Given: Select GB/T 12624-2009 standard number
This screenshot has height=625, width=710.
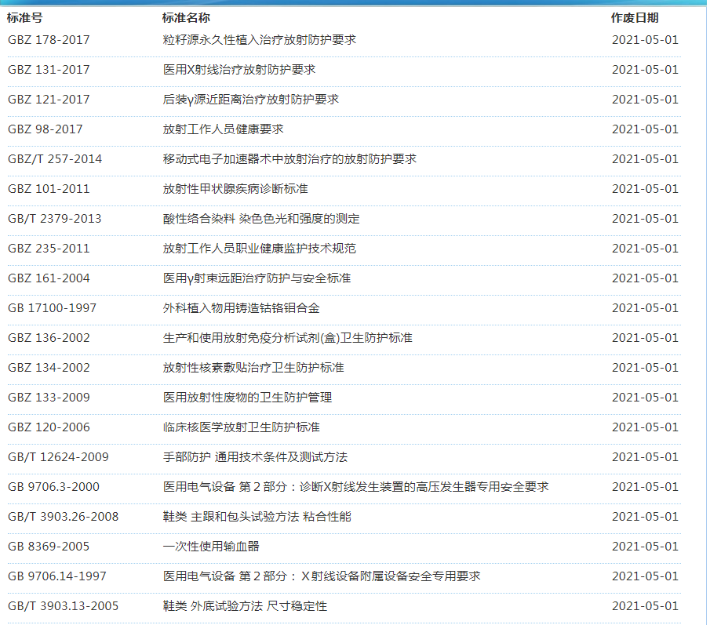Looking at the screenshot, I should click(x=58, y=457).
